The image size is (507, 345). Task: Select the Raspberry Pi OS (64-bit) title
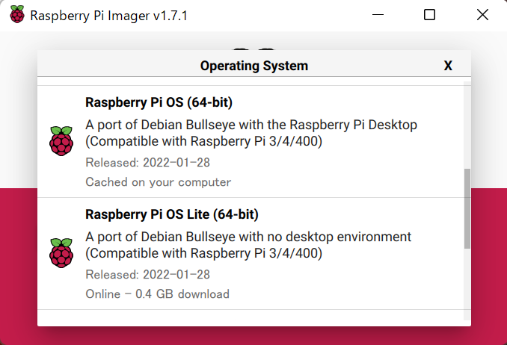[x=159, y=102]
